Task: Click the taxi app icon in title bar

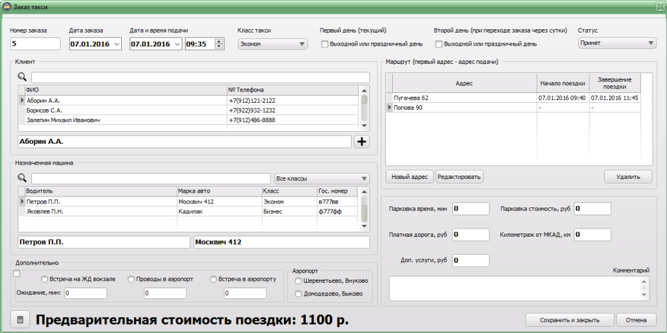Action: tap(6, 6)
